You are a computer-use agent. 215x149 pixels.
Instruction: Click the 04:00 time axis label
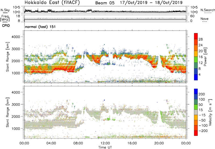click(51, 143)
